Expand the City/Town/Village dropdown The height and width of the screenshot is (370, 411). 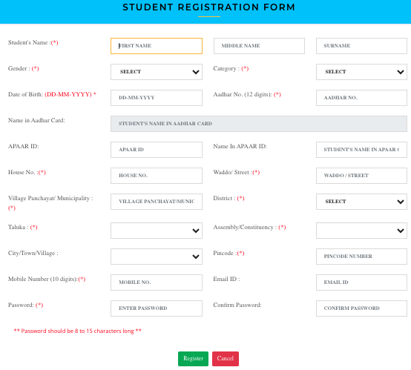tap(157, 257)
